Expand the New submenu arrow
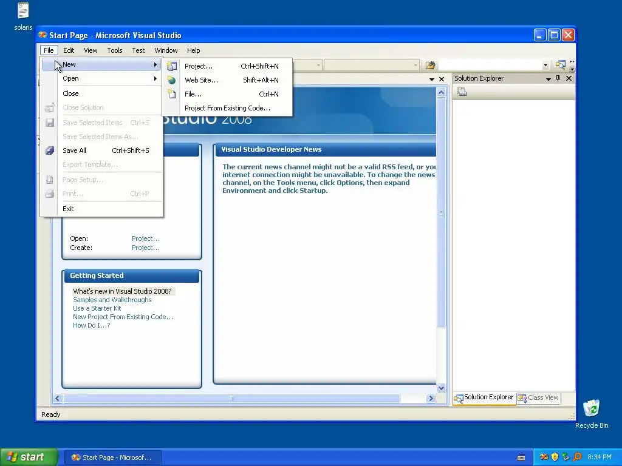 click(x=155, y=64)
